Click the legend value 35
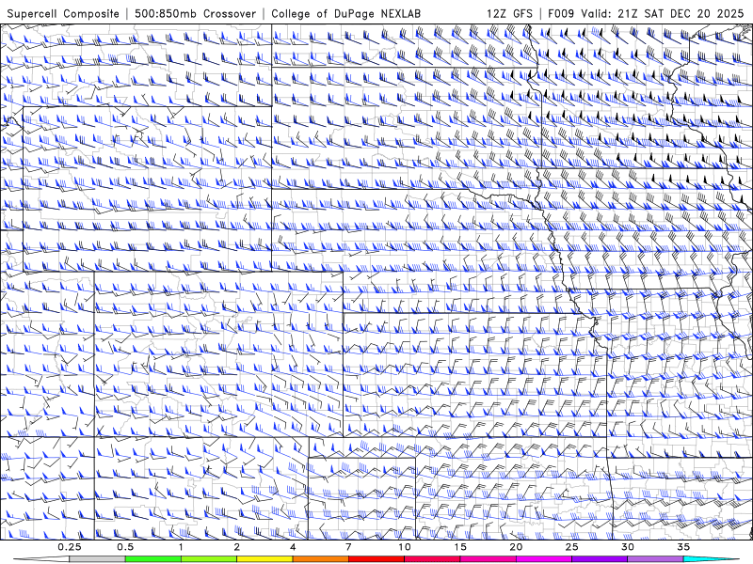753x564 pixels. (683, 547)
